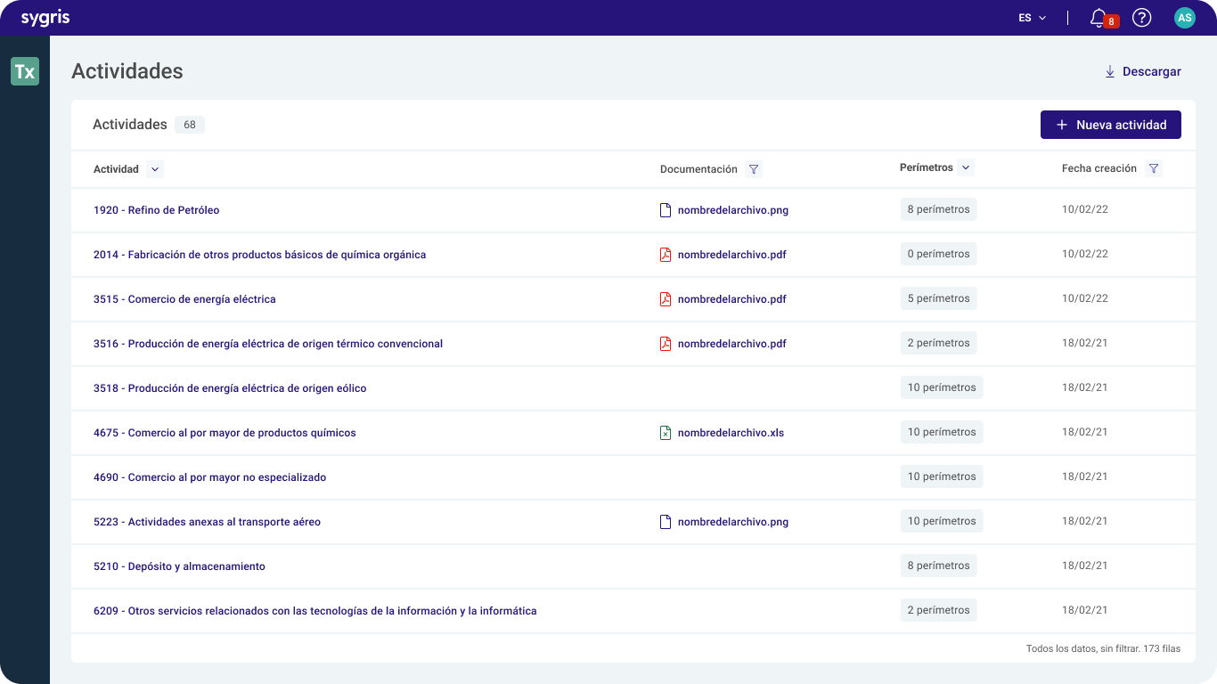The height and width of the screenshot is (684, 1217).
Task: Open the ES language dropdown
Action: [x=1033, y=18]
